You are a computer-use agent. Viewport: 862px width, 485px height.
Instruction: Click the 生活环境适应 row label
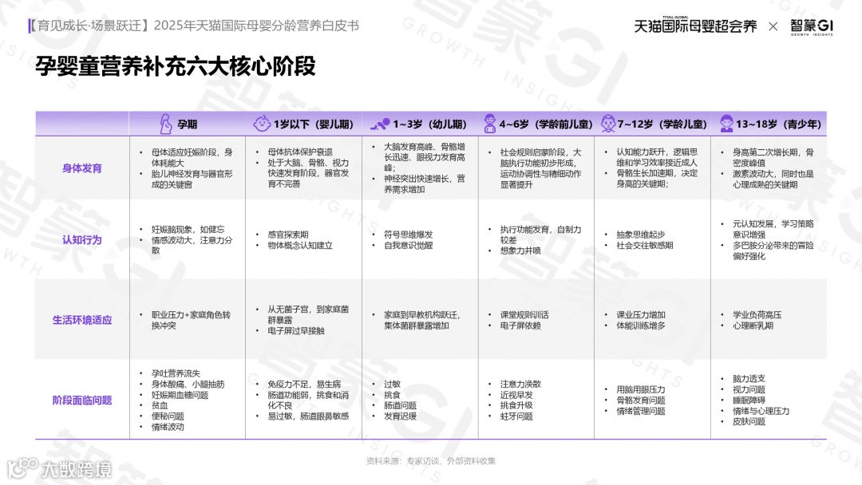pos(82,320)
